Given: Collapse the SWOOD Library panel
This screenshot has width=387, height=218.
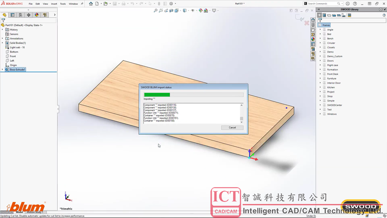Looking at the screenshot, I should (319, 9).
